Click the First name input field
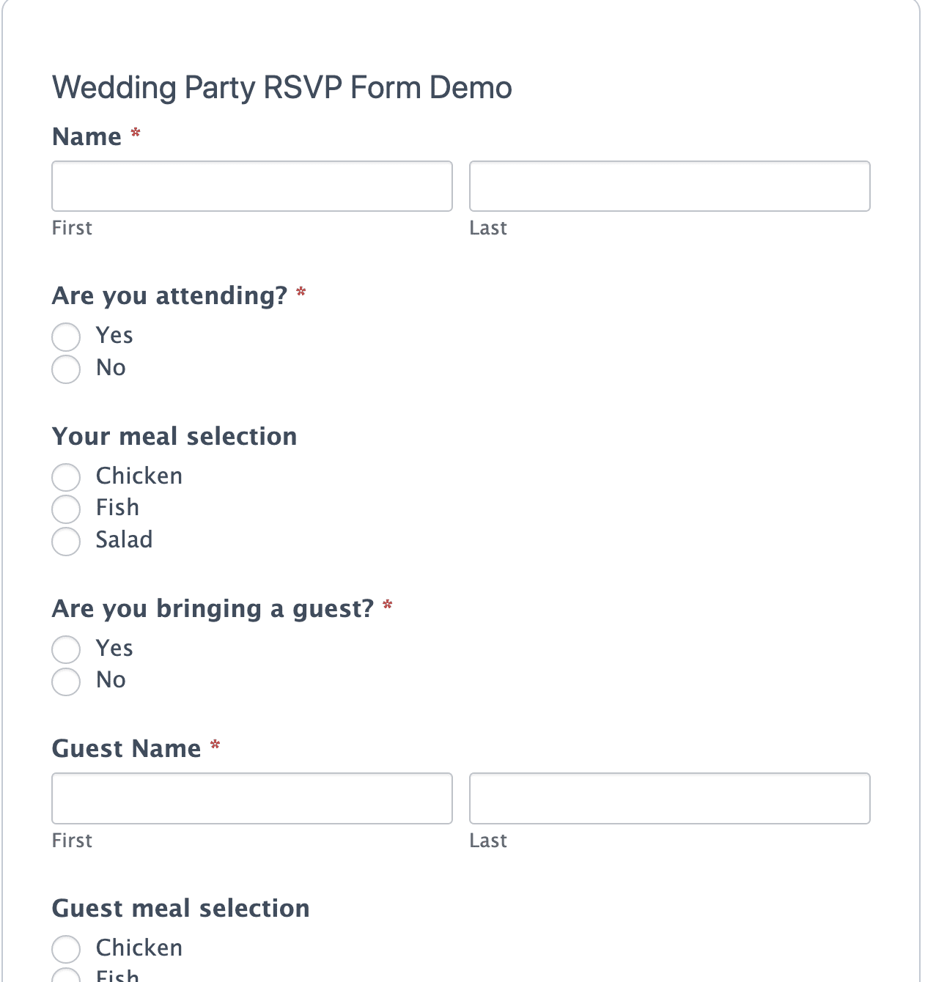925x982 pixels. pos(251,186)
